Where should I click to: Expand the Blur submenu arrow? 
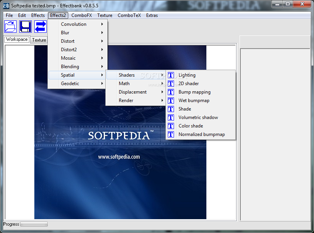(102, 33)
